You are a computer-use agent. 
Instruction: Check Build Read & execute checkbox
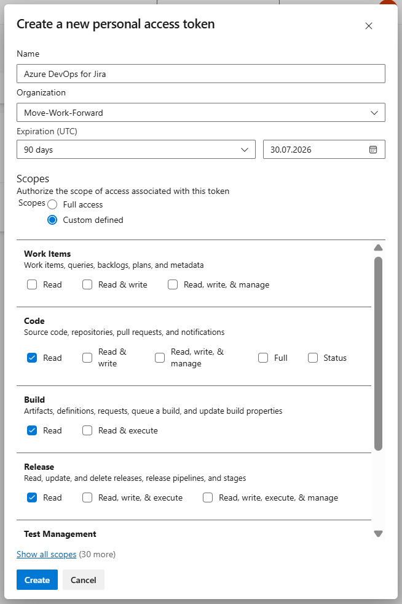[87, 430]
